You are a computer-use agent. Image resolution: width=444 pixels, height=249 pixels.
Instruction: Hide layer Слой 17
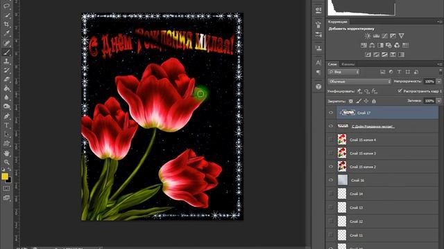[331, 113]
